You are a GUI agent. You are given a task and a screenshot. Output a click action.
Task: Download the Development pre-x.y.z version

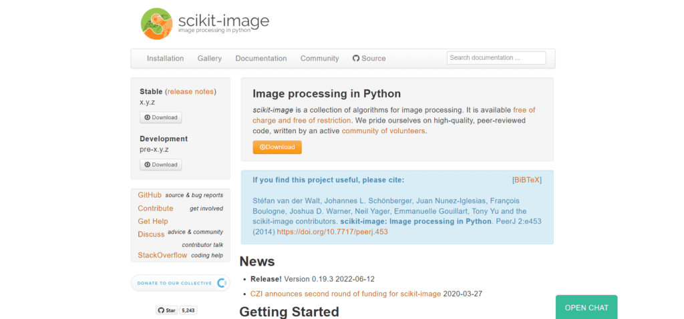coord(160,164)
